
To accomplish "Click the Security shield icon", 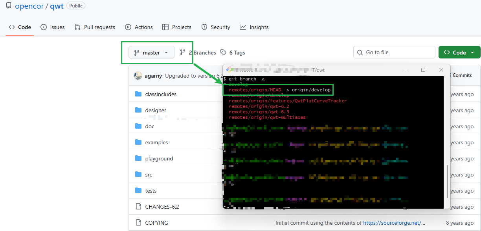I will [x=204, y=27].
